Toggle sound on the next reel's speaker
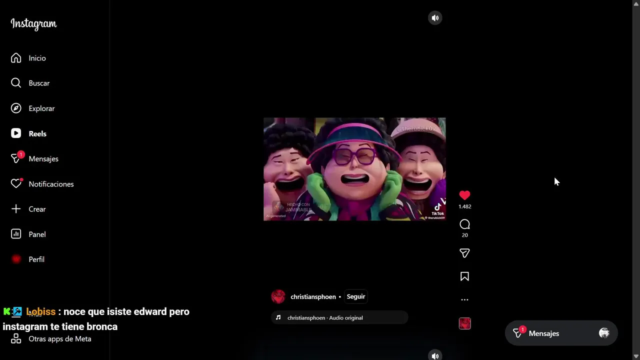 (x=435, y=356)
